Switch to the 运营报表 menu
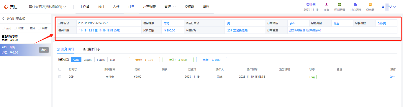 (149, 6)
